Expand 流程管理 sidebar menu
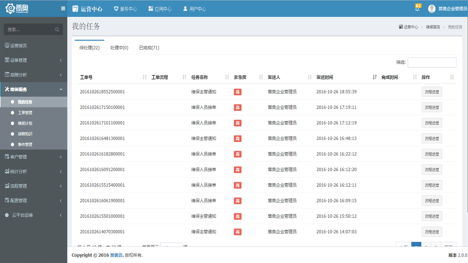The height and width of the screenshot is (263, 468). coord(34,186)
